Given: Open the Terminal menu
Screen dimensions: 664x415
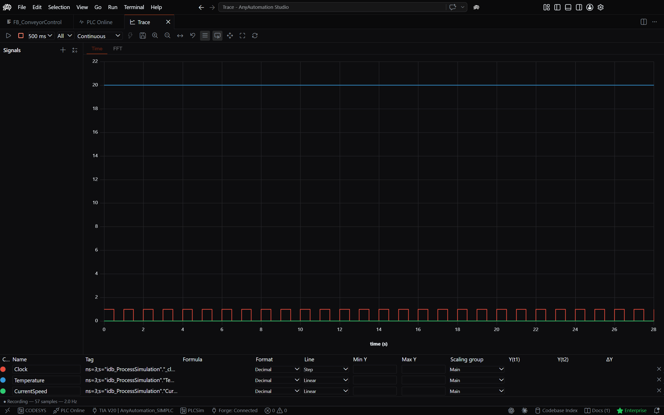Looking at the screenshot, I should point(134,7).
